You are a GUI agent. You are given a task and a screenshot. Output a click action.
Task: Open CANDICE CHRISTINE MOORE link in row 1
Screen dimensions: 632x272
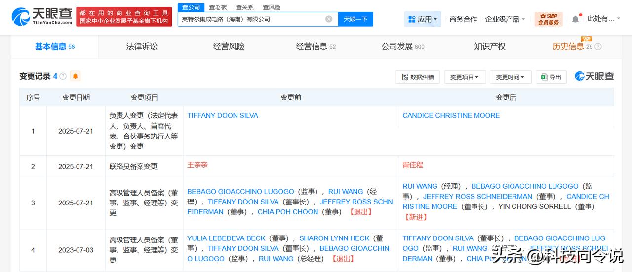pyautogui.click(x=451, y=115)
